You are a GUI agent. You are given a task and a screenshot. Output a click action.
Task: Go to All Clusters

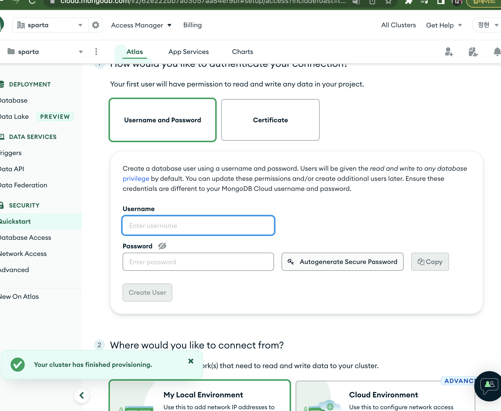(x=398, y=25)
